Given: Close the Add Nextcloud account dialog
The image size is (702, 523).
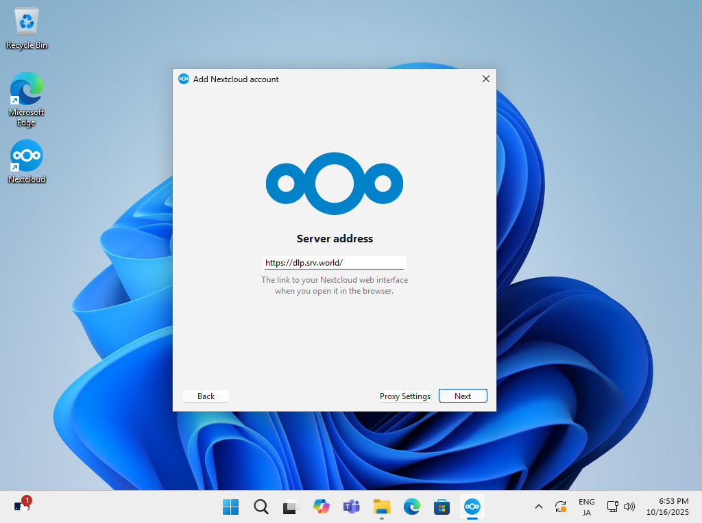Looking at the screenshot, I should [486, 79].
